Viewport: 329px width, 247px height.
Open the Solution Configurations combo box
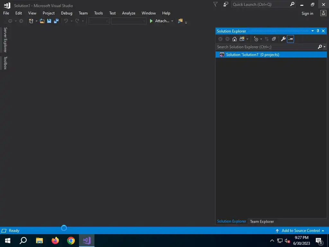(x=99, y=21)
